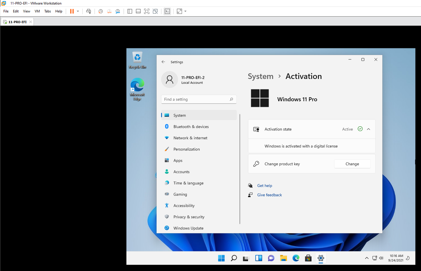Open the Windows Start button

(x=221, y=258)
